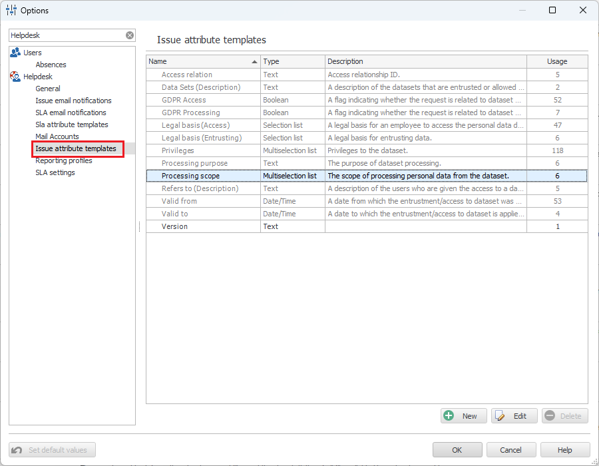Select Mail Accounts in sidebar

point(57,136)
